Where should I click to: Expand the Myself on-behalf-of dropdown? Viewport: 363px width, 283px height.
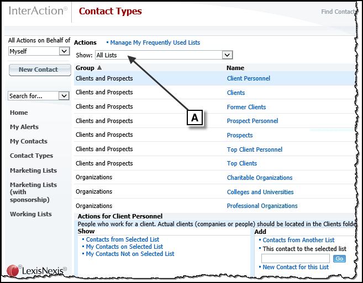39,51
